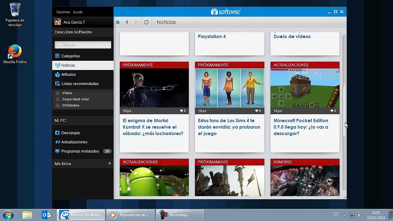The width and height of the screenshot is (393, 221).
Task: Click the network tray icon
Action: (352, 215)
